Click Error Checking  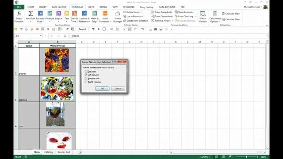click(x=184, y=16)
